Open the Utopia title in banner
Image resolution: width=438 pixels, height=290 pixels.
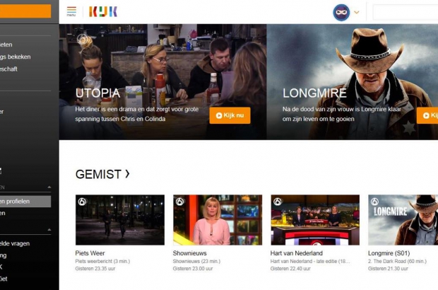(x=97, y=93)
